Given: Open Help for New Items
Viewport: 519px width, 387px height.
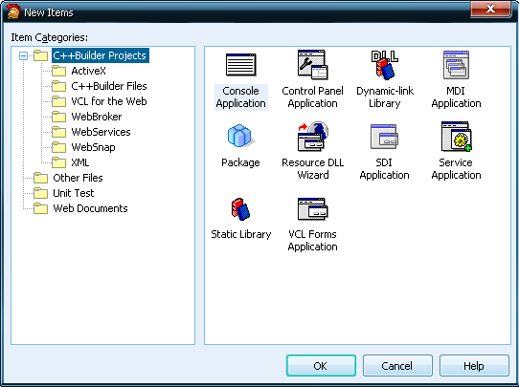Looking at the screenshot, I should [474, 366].
